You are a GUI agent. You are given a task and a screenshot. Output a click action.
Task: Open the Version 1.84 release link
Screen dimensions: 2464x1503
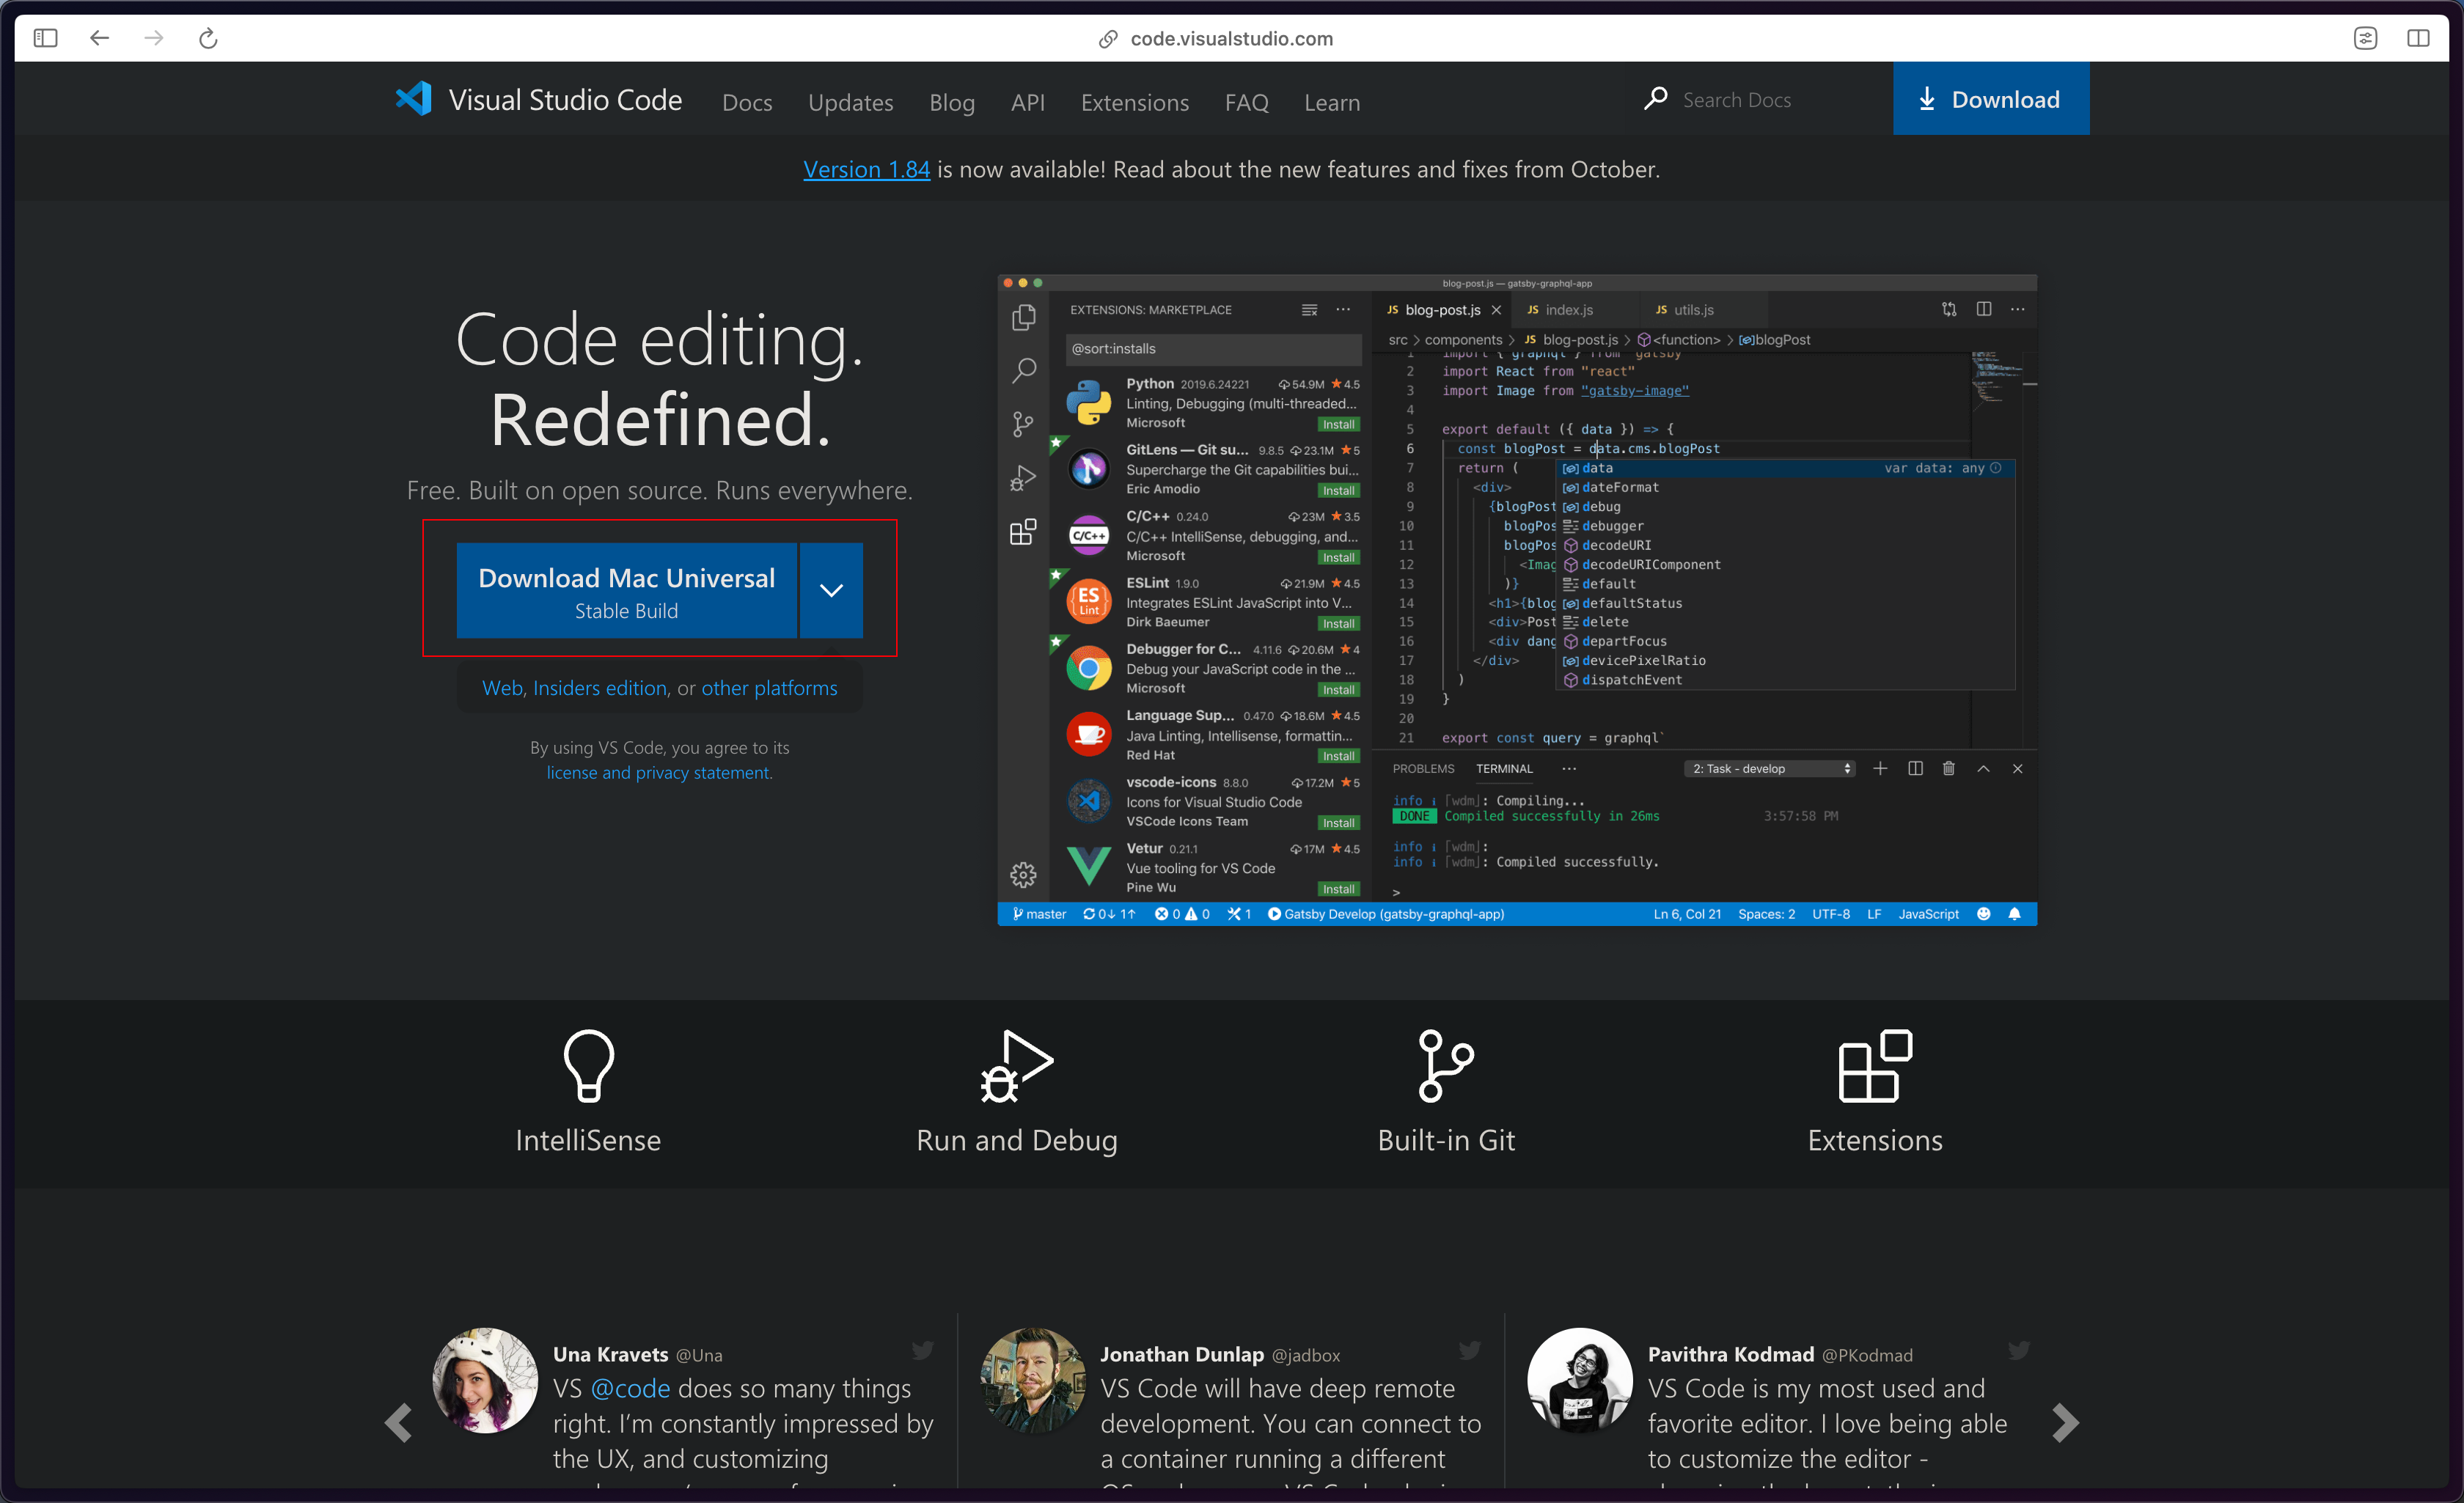(866, 169)
